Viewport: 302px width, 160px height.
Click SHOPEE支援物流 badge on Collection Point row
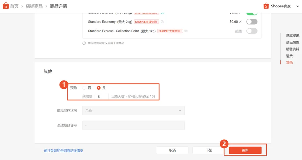(169, 31)
